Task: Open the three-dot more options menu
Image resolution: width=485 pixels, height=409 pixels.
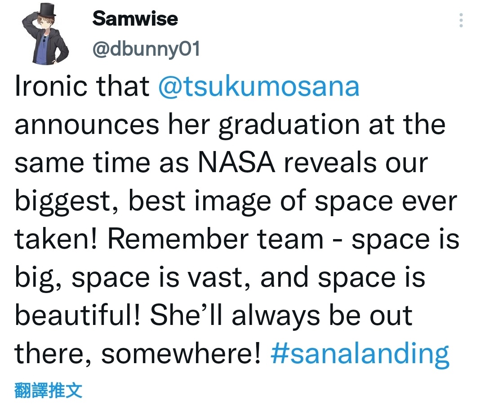Action: pyautogui.click(x=461, y=20)
